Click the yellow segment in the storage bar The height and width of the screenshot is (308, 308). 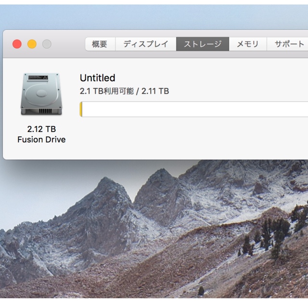pyautogui.click(x=81, y=109)
